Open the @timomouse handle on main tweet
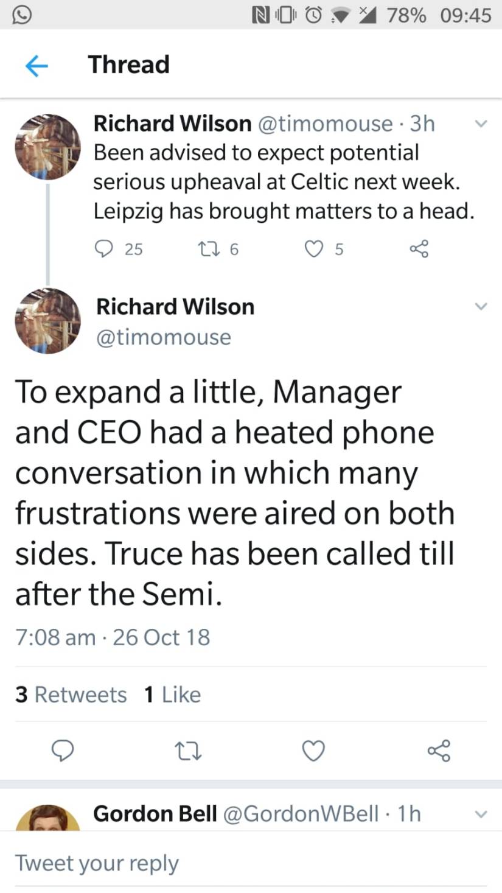Screen dimensions: 502x893 pyautogui.click(x=164, y=337)
